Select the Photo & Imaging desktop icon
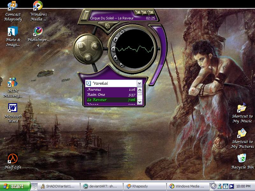255x191 pixels. (x=13, y=37)
